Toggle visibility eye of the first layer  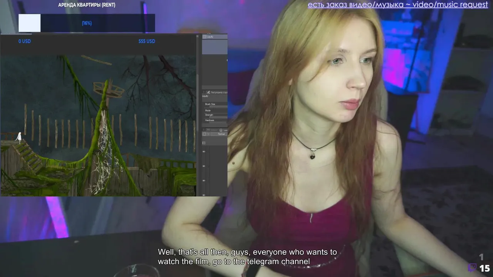204,152
